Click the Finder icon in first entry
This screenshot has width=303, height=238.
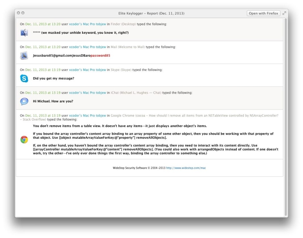pos(24,33)
